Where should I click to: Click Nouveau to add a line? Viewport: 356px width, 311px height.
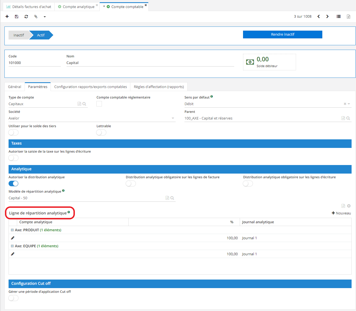pyautogui.click(x=341, y=213)
